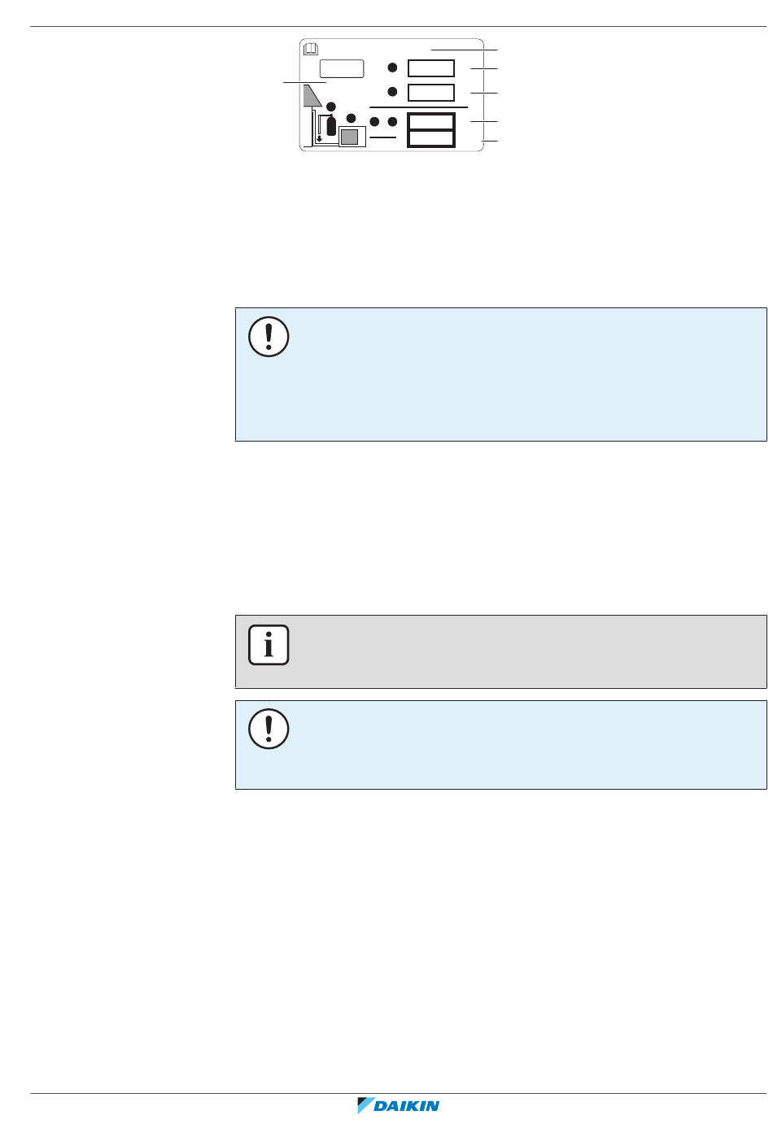
Task: Click the lower blue notice exclamation icon
Action: [269, 729]
